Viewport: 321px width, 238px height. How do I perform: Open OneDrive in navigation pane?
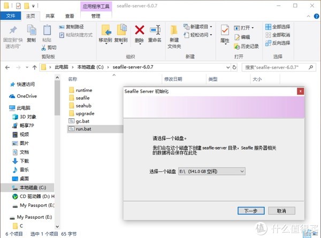pyautogui.click(x=23, y=96)
